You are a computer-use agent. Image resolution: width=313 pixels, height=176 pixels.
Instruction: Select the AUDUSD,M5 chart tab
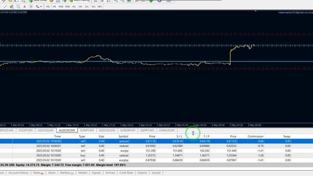(x=67, y=131)
